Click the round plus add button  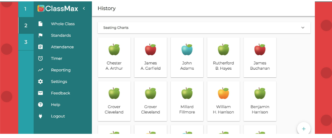point(304,129)
